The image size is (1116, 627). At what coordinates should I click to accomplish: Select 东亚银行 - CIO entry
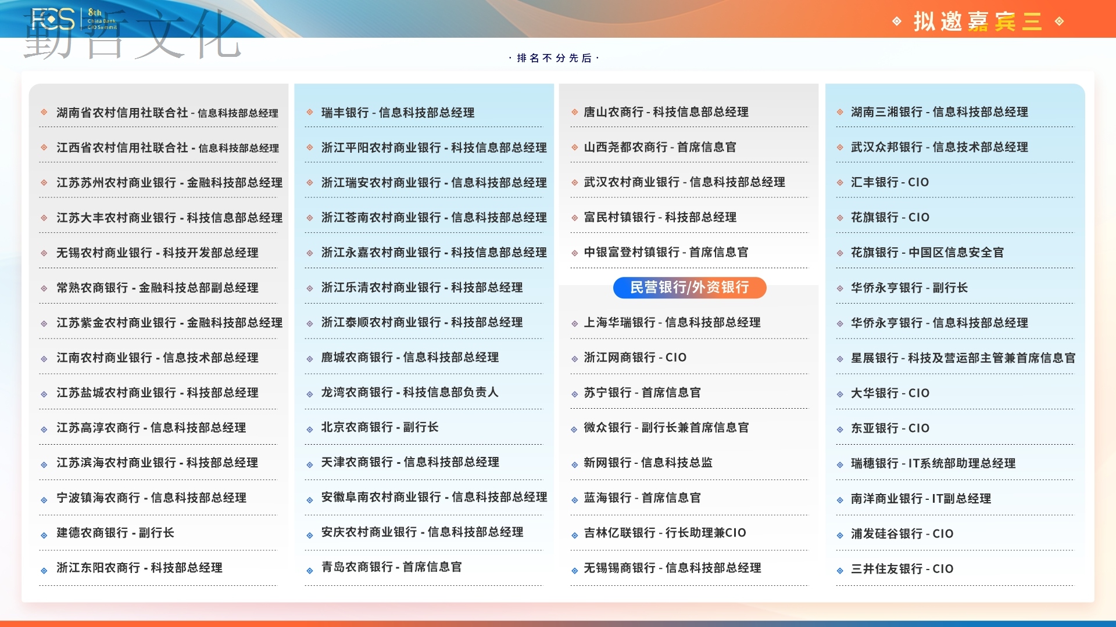coord(890,428)
